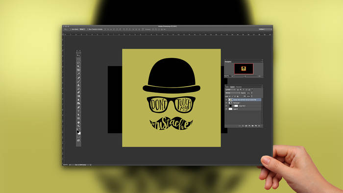
Task: Click the foreground color swatch
Action: (x=77, y=132)
